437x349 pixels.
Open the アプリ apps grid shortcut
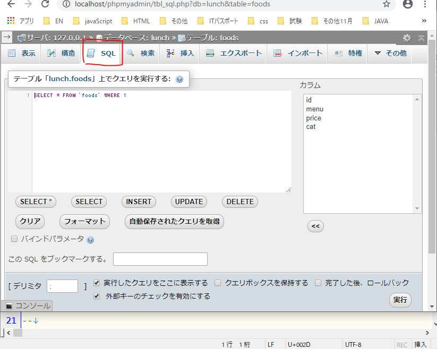pyautogui.click(x=20, y=21)
